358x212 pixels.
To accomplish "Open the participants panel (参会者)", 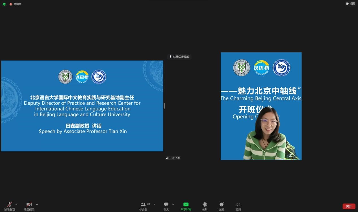I will click(x=143, y=206).
